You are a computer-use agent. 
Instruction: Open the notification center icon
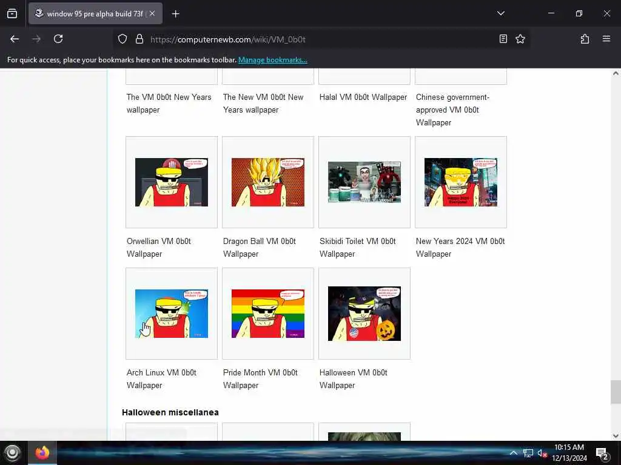click(602, 453)
